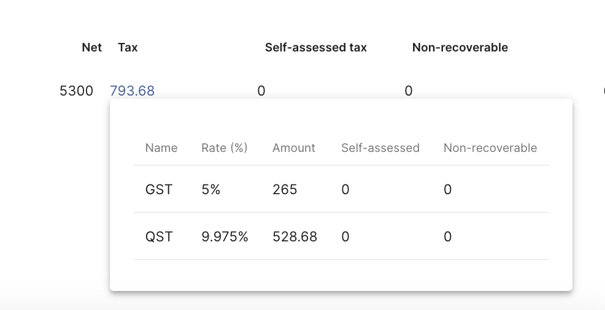Select the Amount header in the popup
The image size is (605, 310).
pos(294,148)
